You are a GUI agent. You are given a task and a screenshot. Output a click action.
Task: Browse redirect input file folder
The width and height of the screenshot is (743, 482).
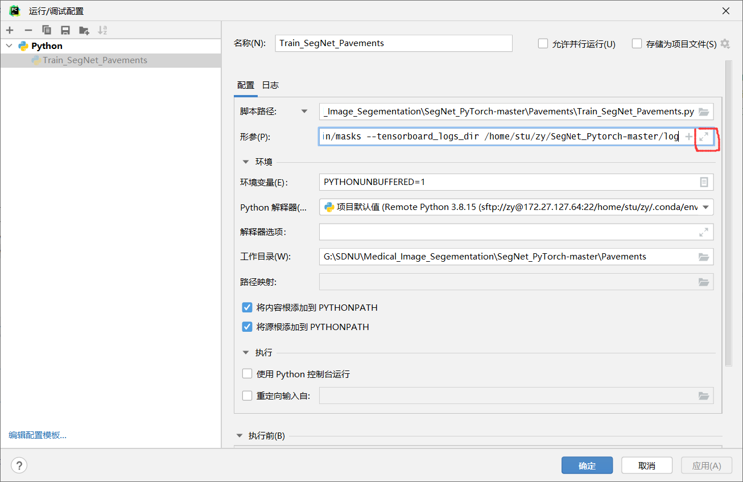(x=704, y=396)
